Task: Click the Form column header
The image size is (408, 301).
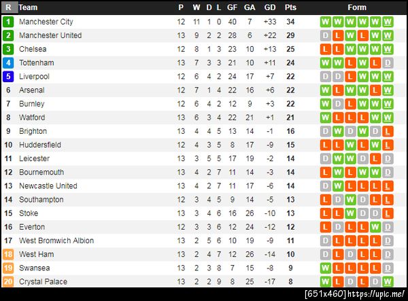Action: [356, 7]
